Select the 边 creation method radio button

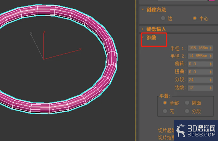click(x=163, y=18)
